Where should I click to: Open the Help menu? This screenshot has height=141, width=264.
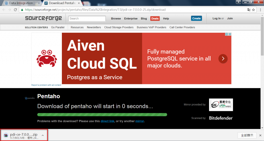tap(166, 19)
